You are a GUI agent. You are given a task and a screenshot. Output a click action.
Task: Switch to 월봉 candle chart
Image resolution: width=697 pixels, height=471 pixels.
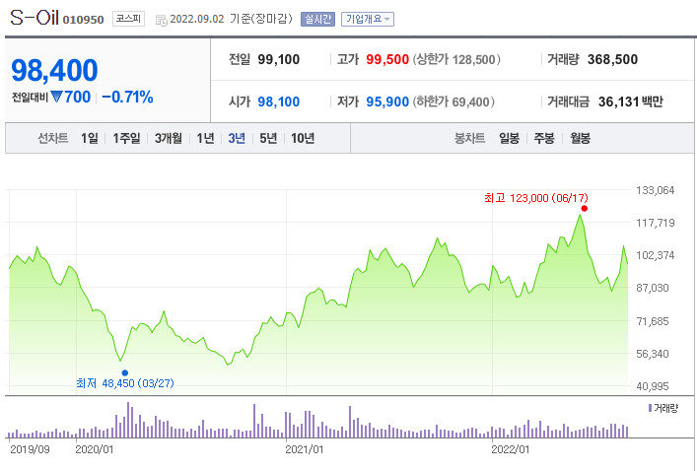(581, 138)
